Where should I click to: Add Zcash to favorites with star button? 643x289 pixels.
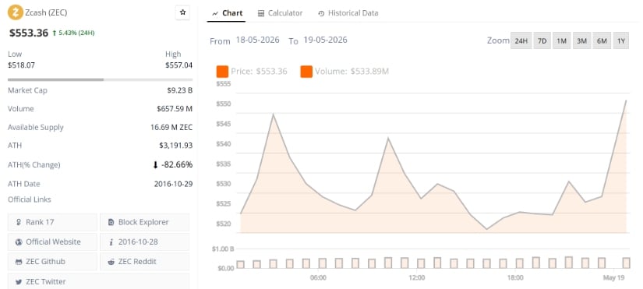click(x=183, y=12)
